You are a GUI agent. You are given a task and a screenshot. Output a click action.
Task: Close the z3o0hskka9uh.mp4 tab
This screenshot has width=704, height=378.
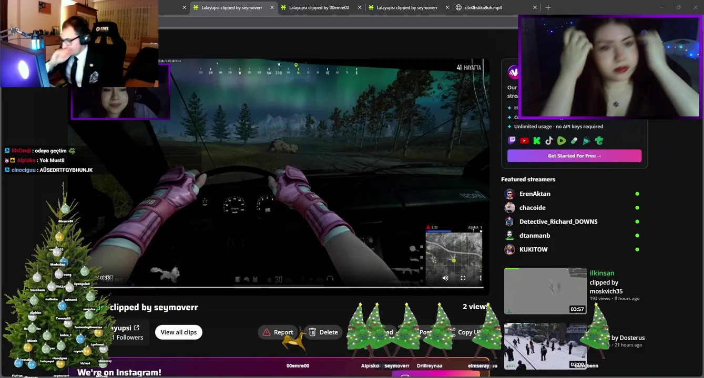535,7
